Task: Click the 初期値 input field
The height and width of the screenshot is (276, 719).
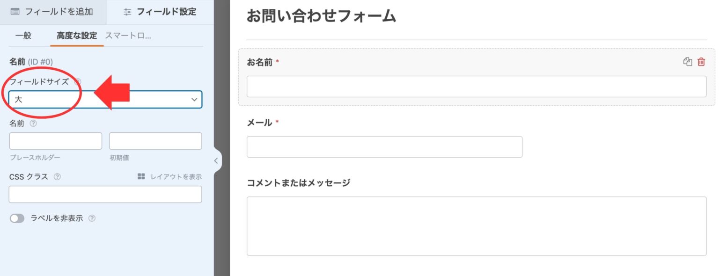Action: click(x=155, y=141)
